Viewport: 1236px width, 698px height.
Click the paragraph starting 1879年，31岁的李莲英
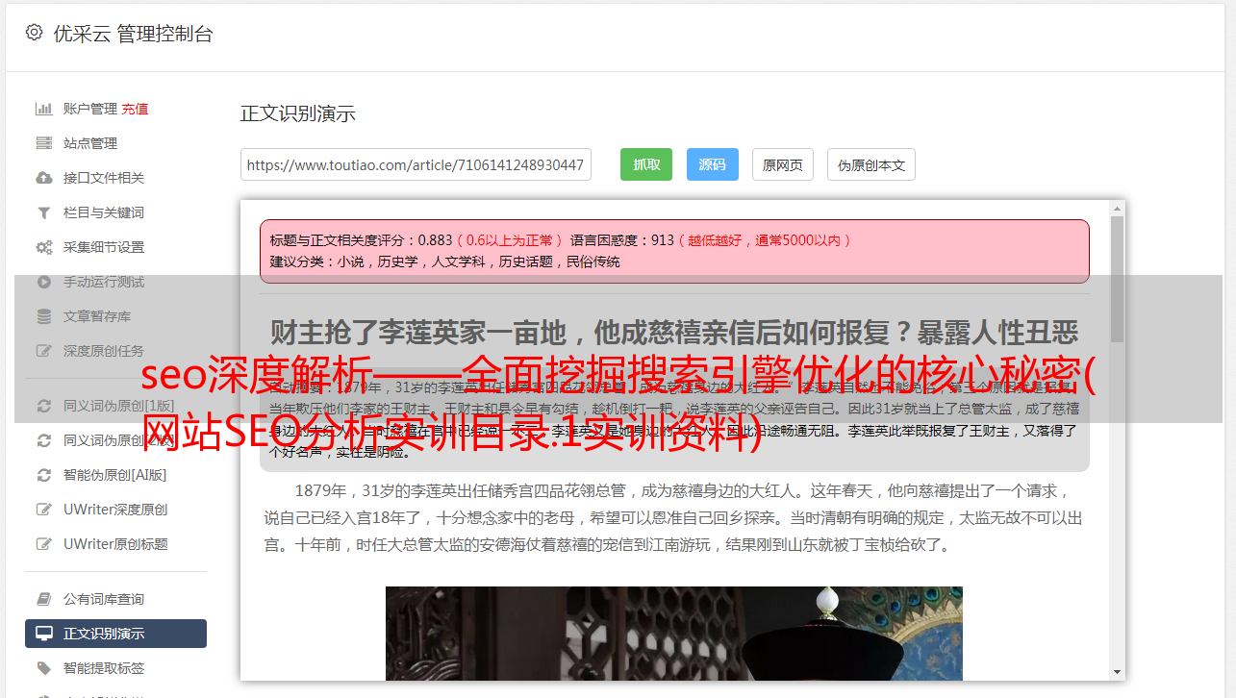tap(673, 517)
